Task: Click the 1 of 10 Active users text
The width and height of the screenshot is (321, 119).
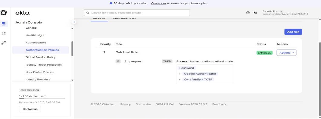Action: point(33,96)
